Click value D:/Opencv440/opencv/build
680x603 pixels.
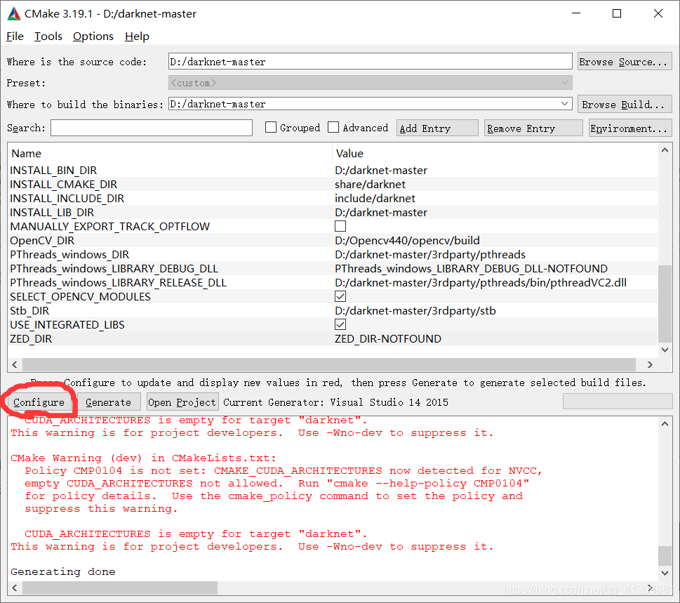(x=407, y=240)
